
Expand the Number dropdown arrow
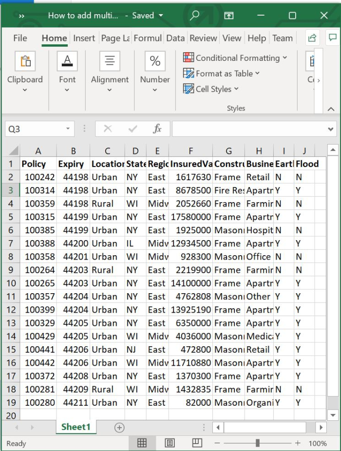155,90
